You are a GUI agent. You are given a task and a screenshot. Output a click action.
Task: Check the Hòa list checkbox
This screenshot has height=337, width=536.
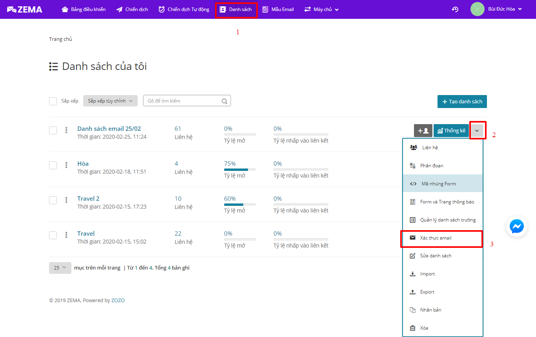53,165
